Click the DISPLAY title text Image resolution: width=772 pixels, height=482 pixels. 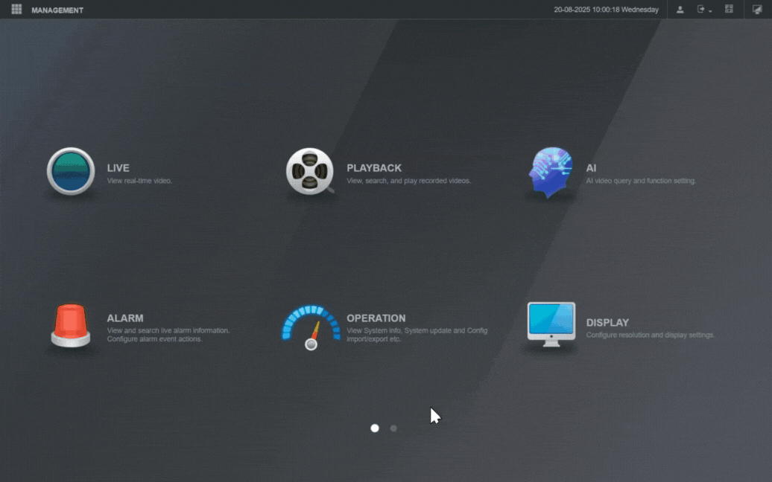[607, 323]
